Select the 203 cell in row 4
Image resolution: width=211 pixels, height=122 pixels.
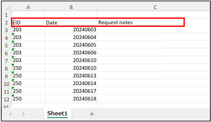click(28, 37)
